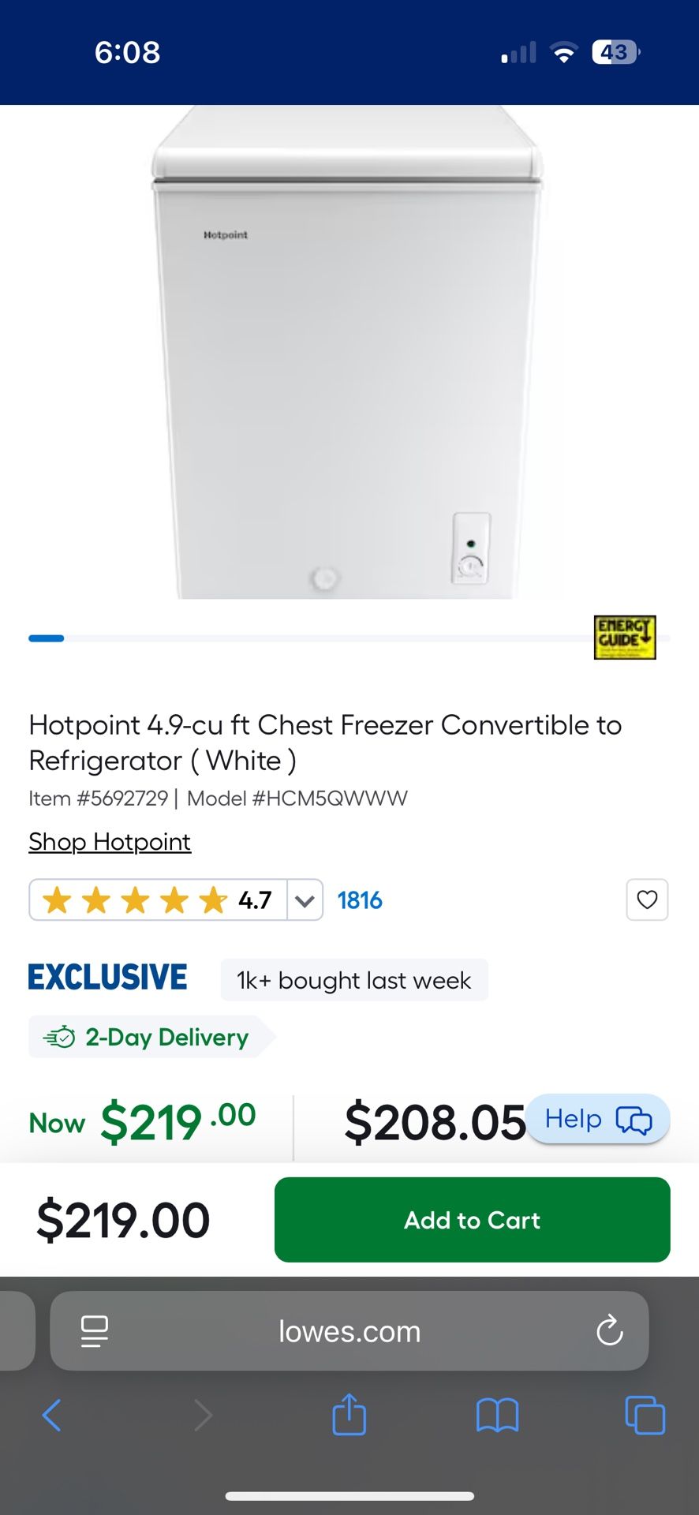The height and width of the screenshot is (1515, 699).
Task: Tap the forward arrow in Safari toolbar
Action: [x=203, y=1415]
